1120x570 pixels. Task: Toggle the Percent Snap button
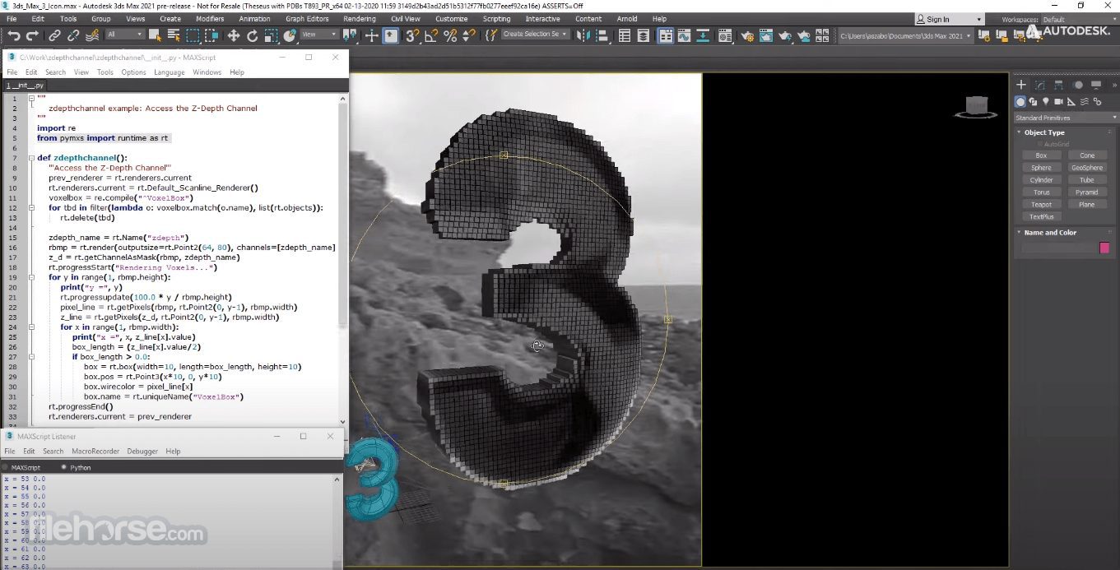pyautogui.click(x=450, y=35)
